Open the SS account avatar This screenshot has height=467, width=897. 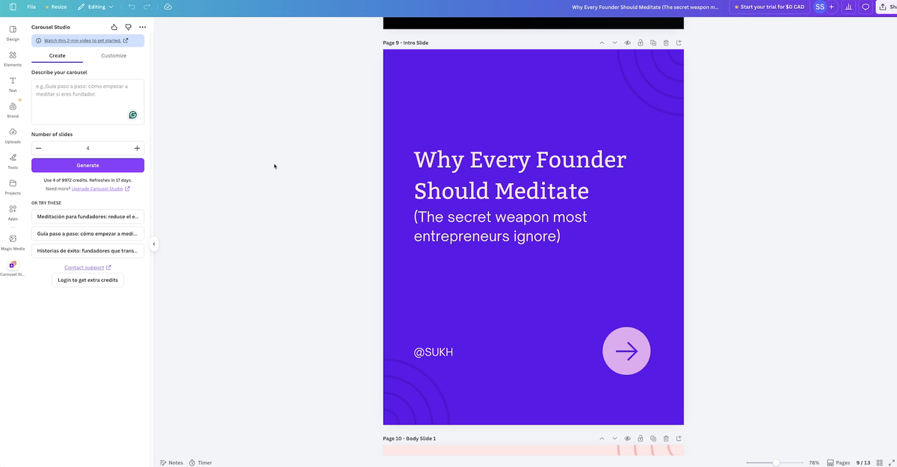point(819,7)
